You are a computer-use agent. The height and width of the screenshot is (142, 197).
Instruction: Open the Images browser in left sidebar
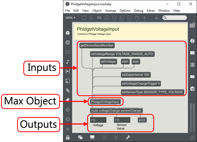[68, 81]
